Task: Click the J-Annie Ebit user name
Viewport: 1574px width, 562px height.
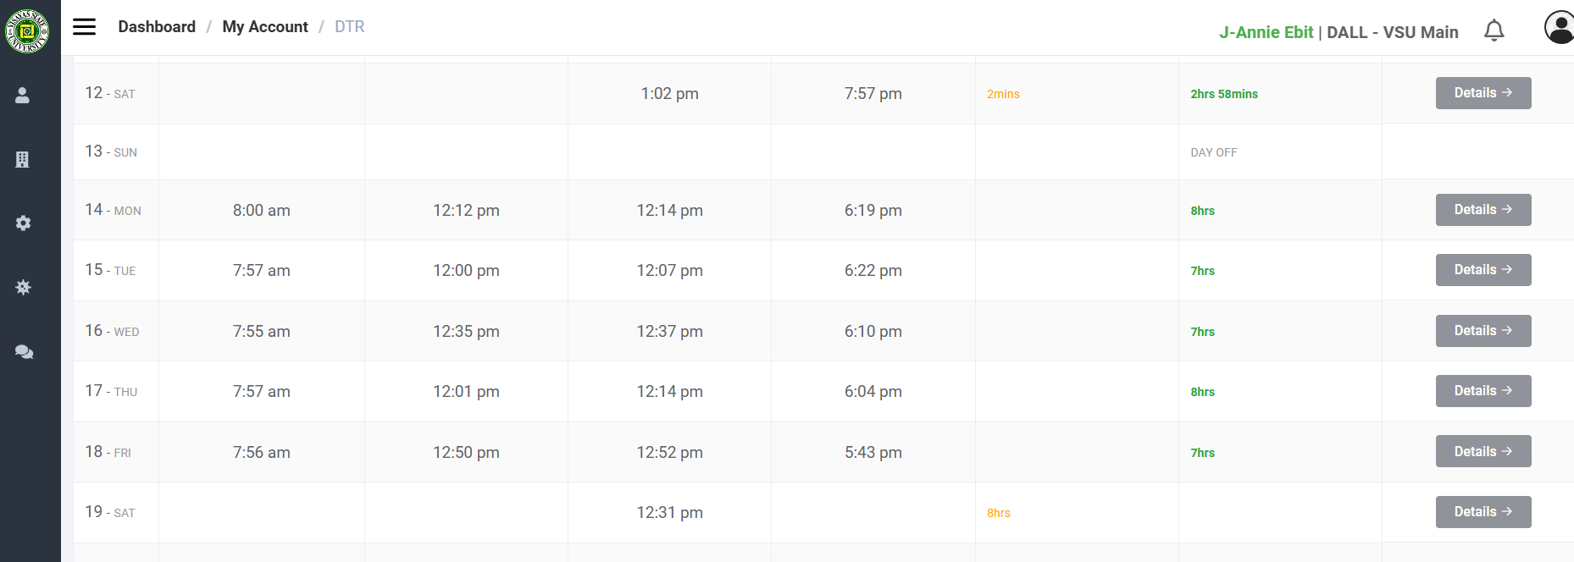Action: tap(1266, 32)
